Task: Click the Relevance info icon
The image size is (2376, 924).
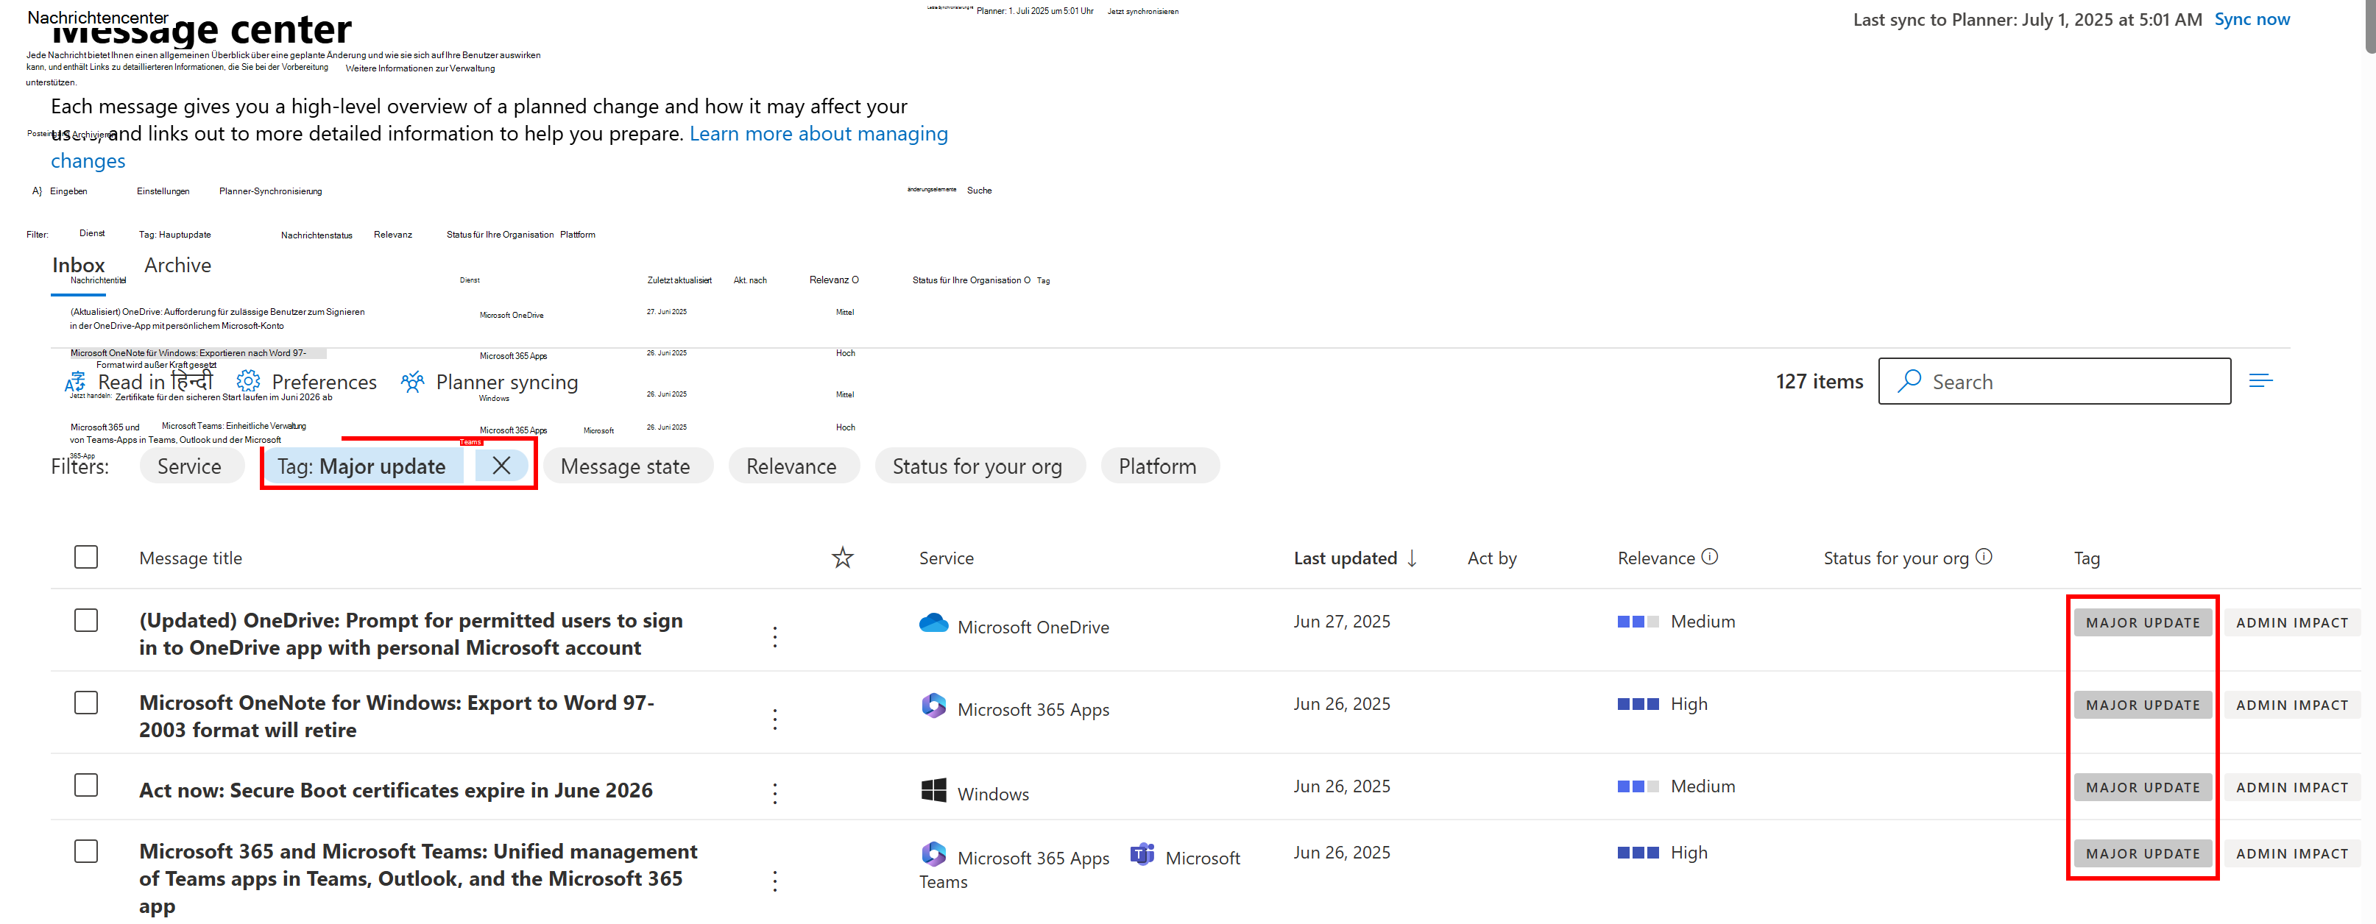Action: (1709, 557)
